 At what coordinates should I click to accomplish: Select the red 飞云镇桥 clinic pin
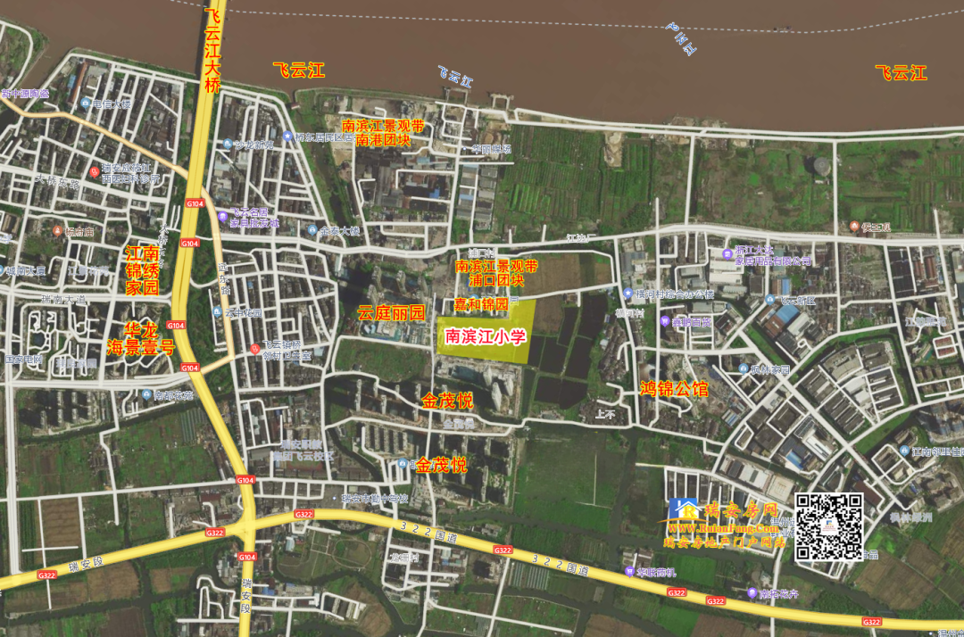[x=253, y=348]
